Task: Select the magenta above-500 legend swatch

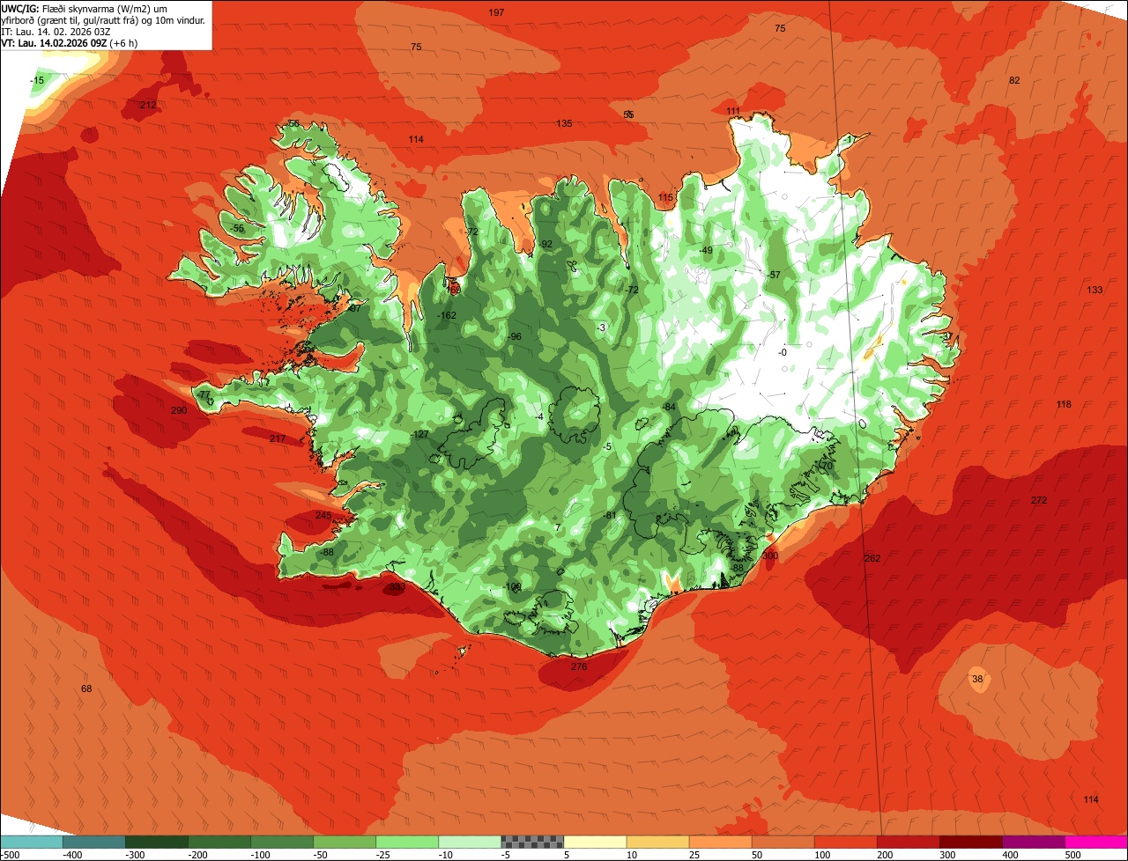Action: [1096, 842]
